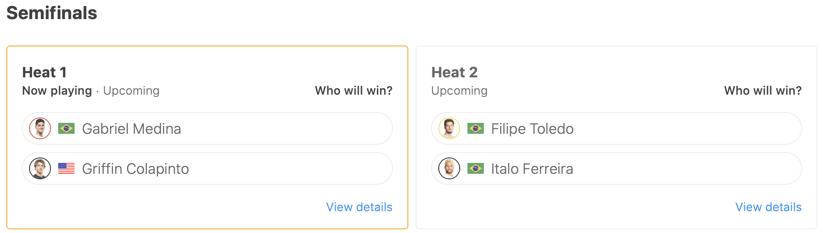The height and width of the screenshot is (233, 823).
Task: Click the Now playing status label
Action: pyautogui.click(x=57, y=91)
